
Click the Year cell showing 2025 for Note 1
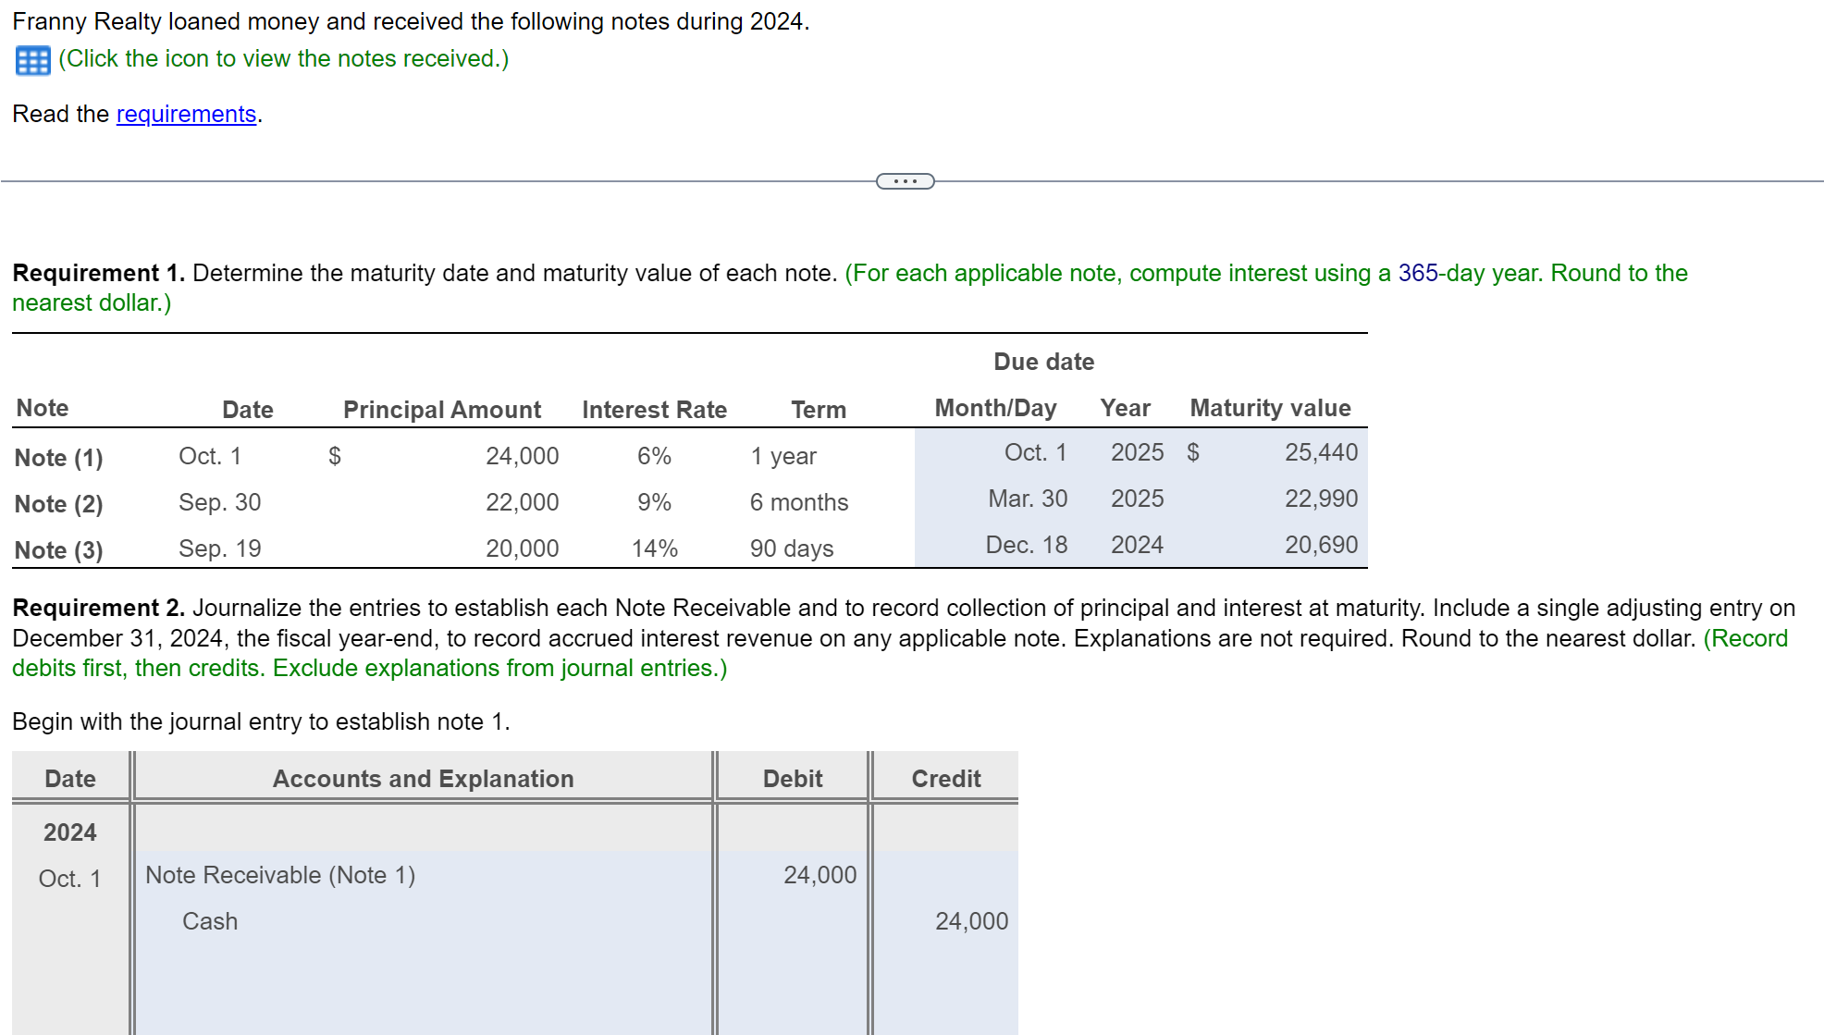coord(1136,452)
